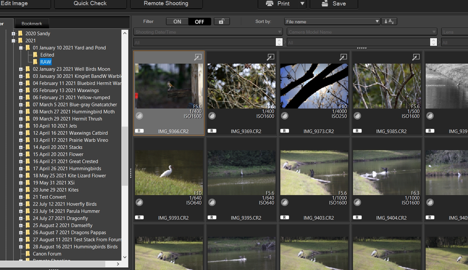This screenshot has height=270, width=468.
Task: Click magnifier icon on IMG_9366.CR2 thumbnail
Action: [198, 57]
